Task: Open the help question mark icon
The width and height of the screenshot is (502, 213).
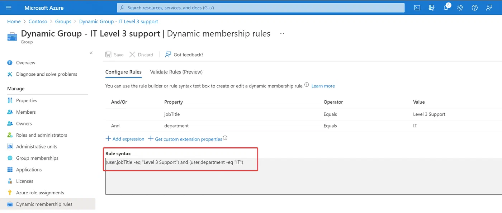Action: (475, 8)
